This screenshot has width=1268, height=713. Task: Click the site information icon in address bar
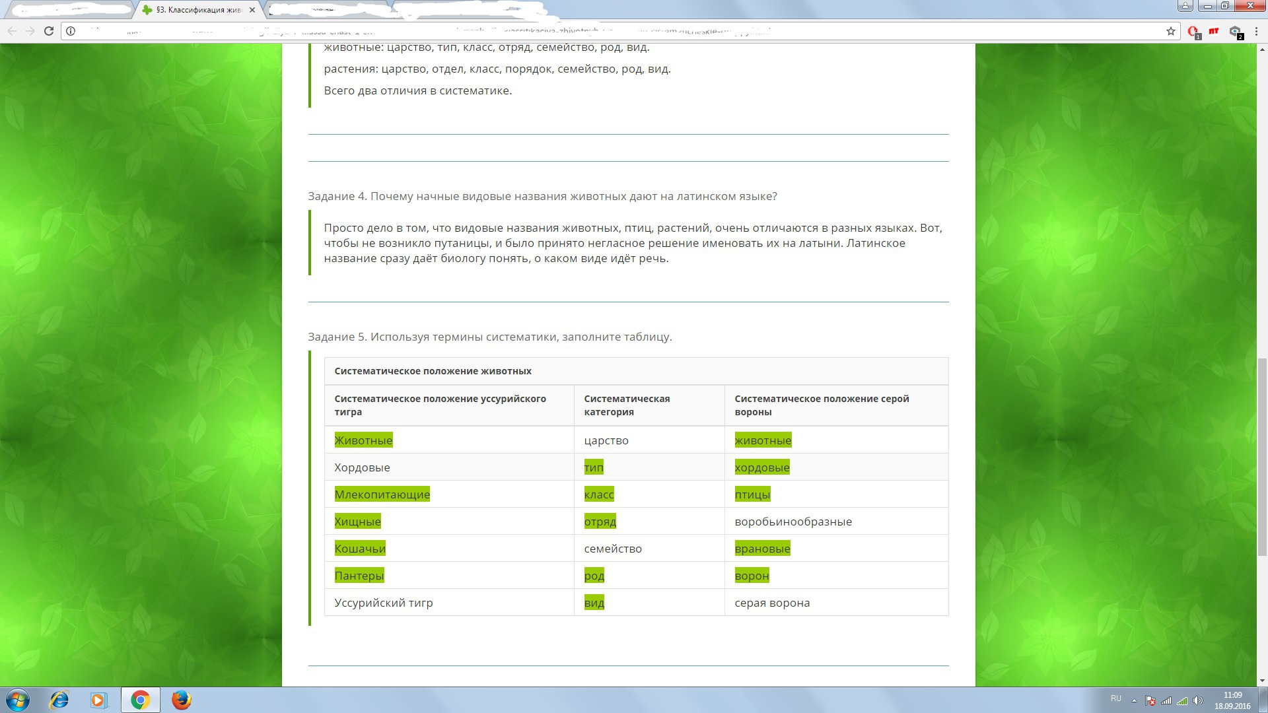[71, 31]
